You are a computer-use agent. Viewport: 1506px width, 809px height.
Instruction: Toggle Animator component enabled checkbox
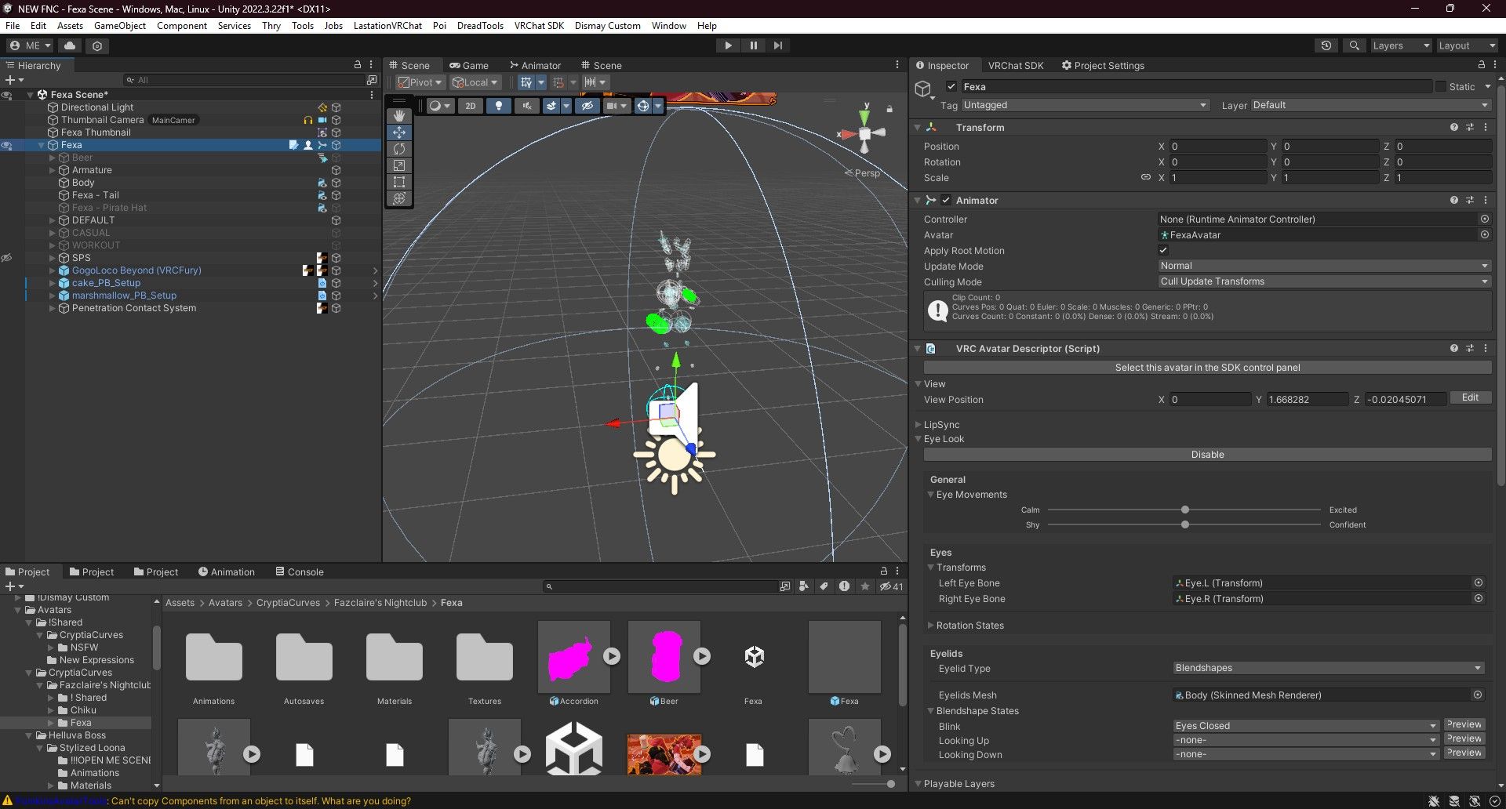pyautogui.click(x=946, y=200)
